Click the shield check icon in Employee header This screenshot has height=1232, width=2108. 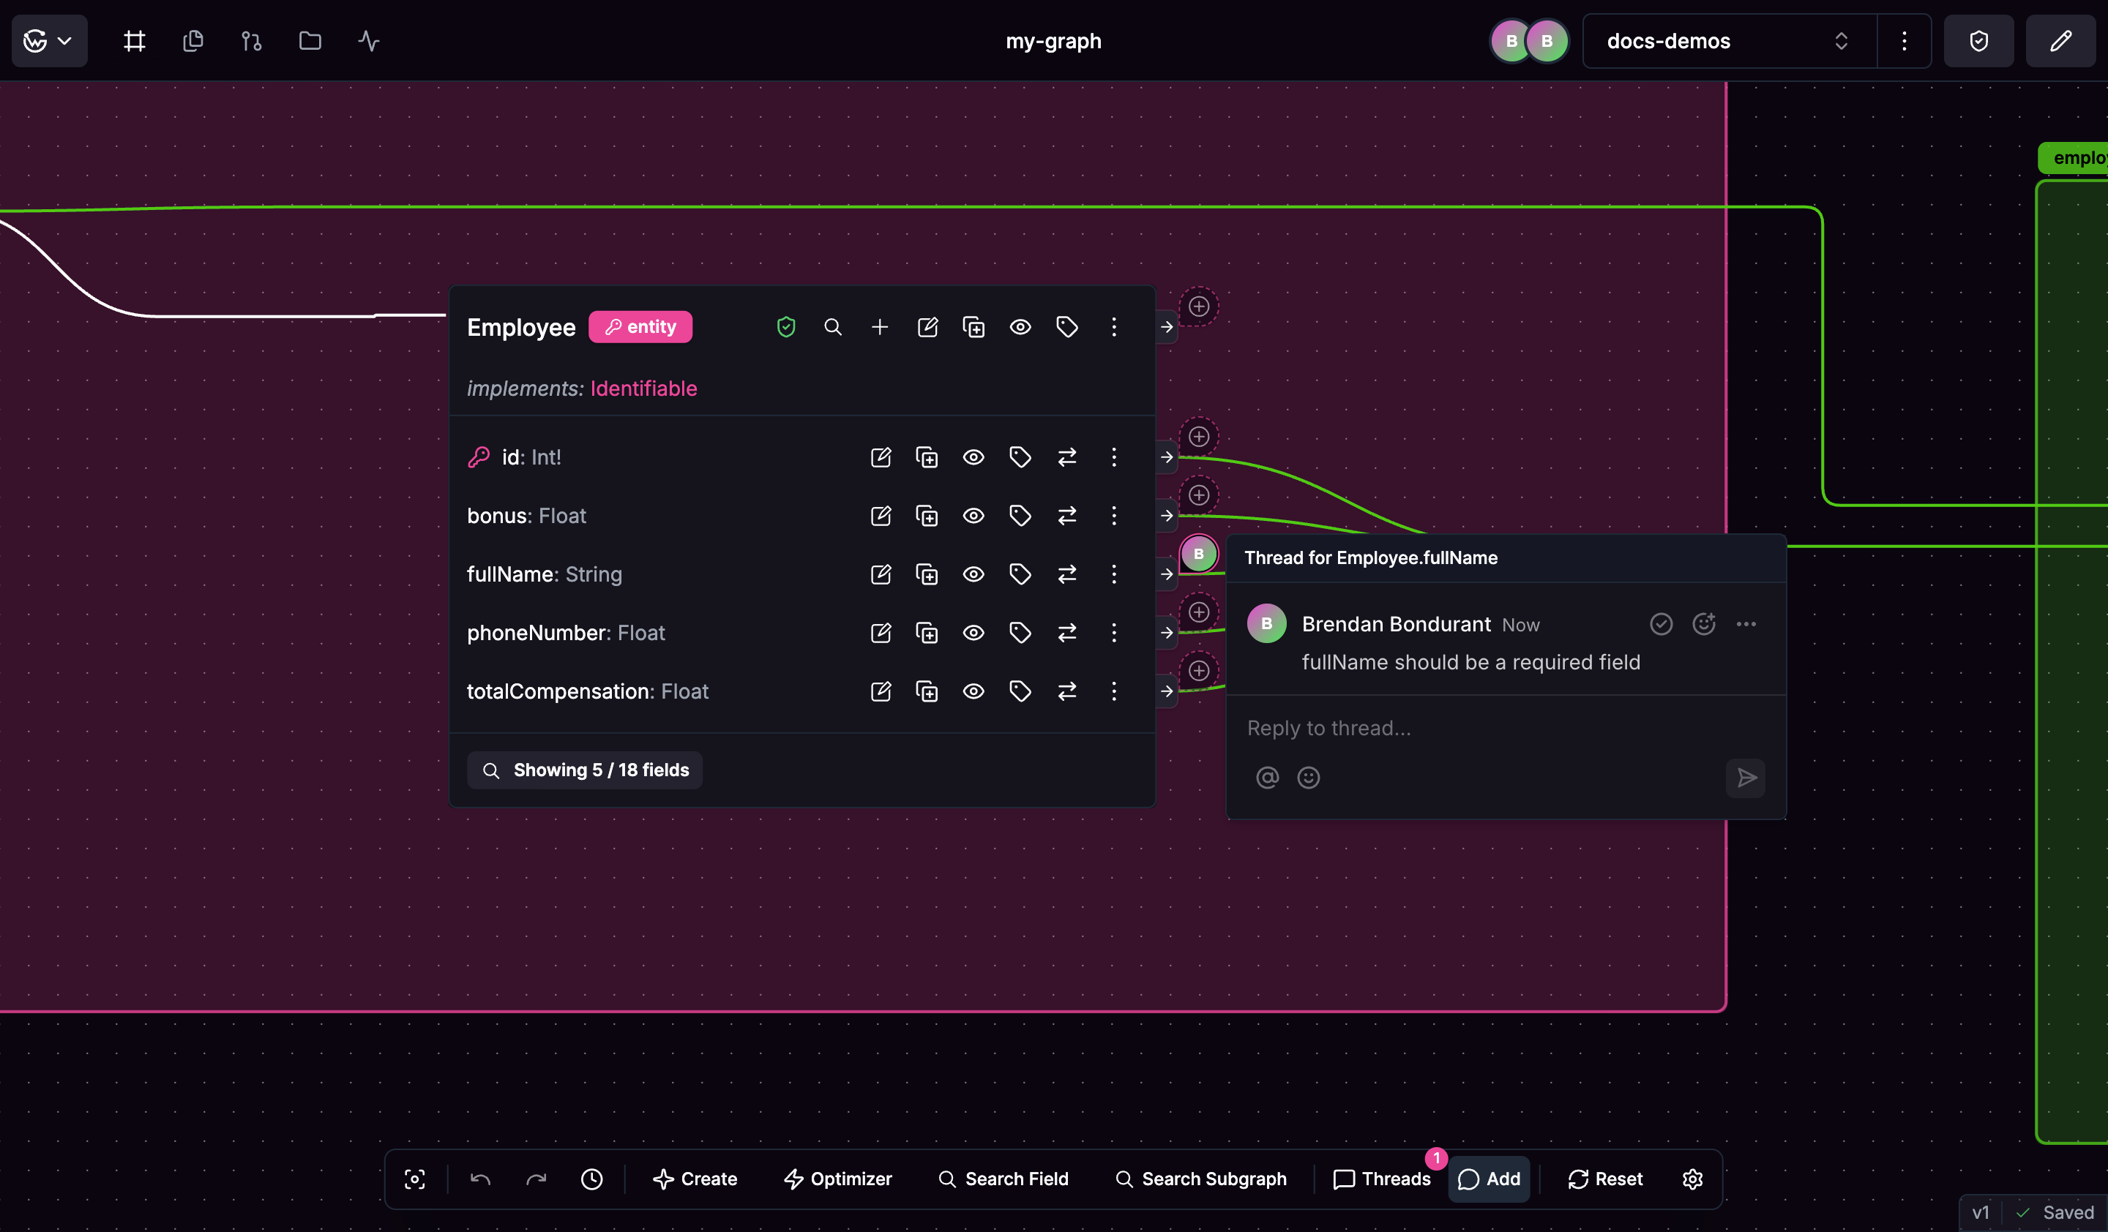pos(785,327)
